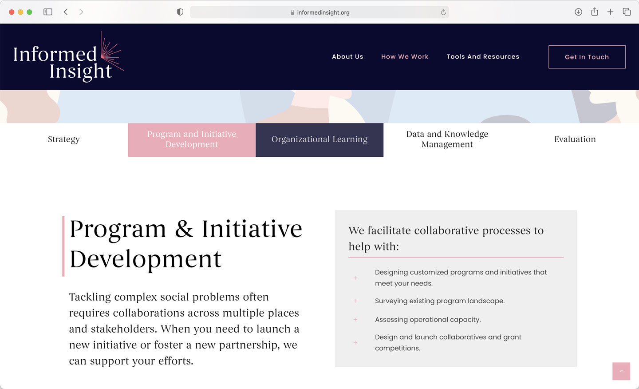Image resolution: width=639 pixels, height=389 pixels.
Task: Show the Safari downloads list
Action: 578,12
